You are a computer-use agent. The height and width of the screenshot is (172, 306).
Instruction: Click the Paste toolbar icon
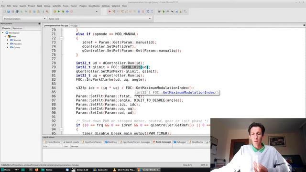[x=38, y=11]
